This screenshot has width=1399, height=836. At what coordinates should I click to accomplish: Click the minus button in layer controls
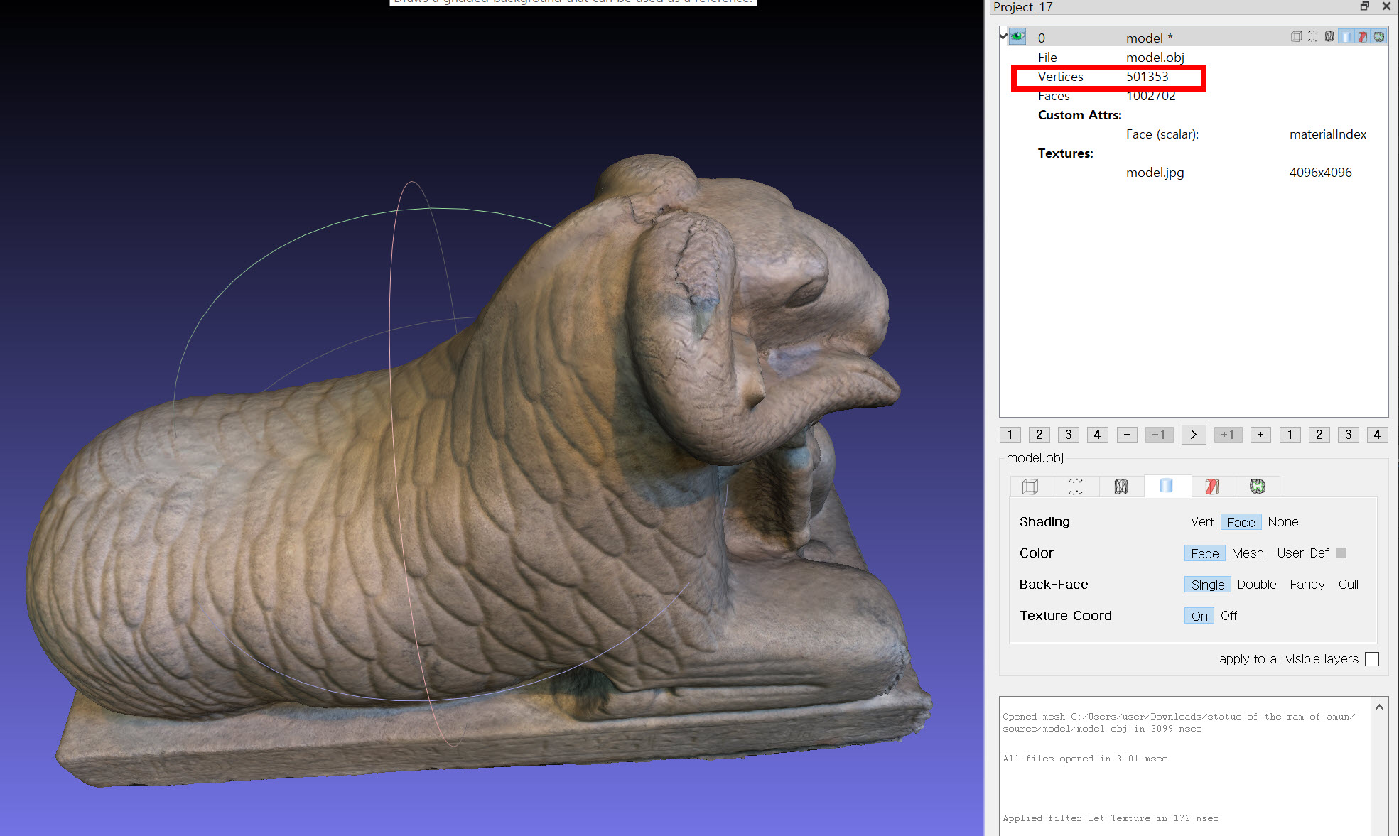pyautogui.click(x=1126, y=435)
